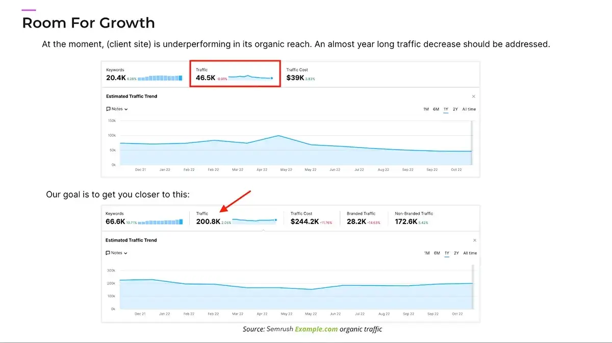
Task: Close the upper Estimated Traffic Trend panel
Action: coord(473,96)
